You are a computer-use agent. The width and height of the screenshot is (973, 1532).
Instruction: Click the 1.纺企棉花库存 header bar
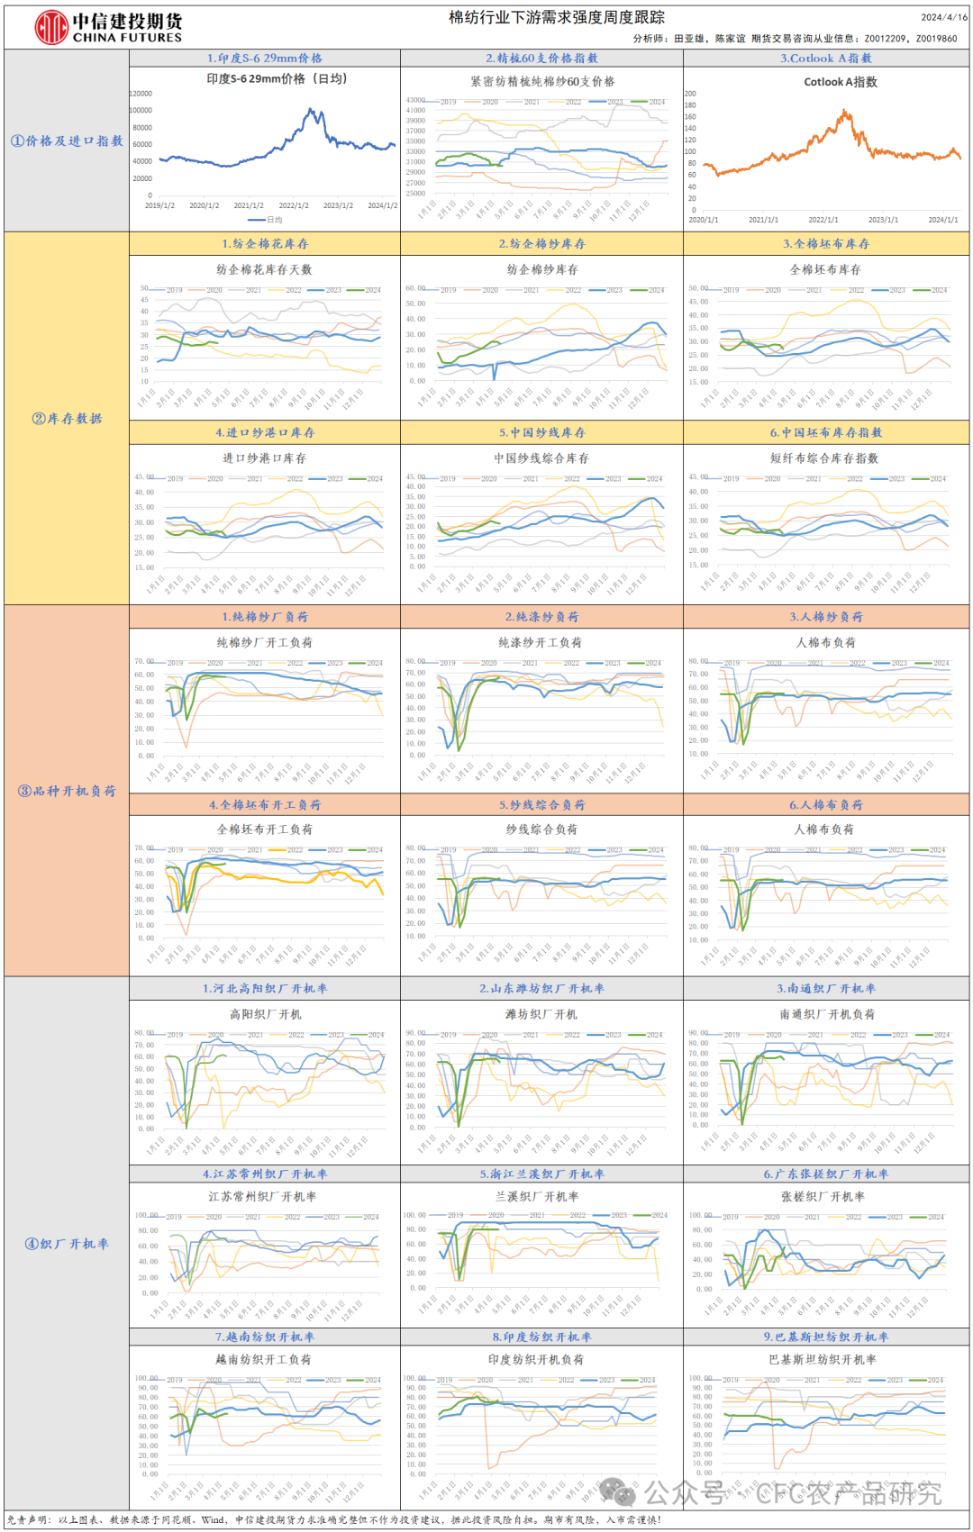265,243
